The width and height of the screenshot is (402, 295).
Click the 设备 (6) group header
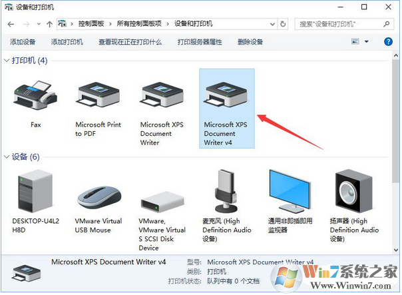26,156
